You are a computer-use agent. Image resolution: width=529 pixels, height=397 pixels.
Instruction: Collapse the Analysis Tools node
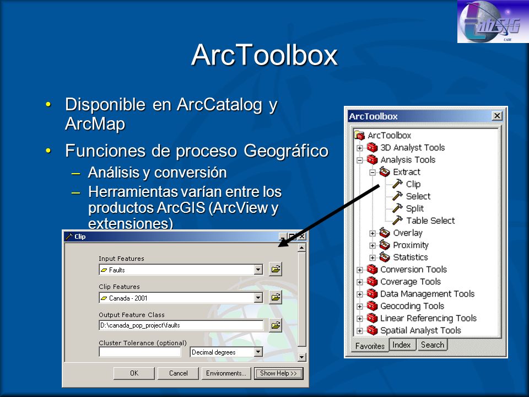point(360,160)
